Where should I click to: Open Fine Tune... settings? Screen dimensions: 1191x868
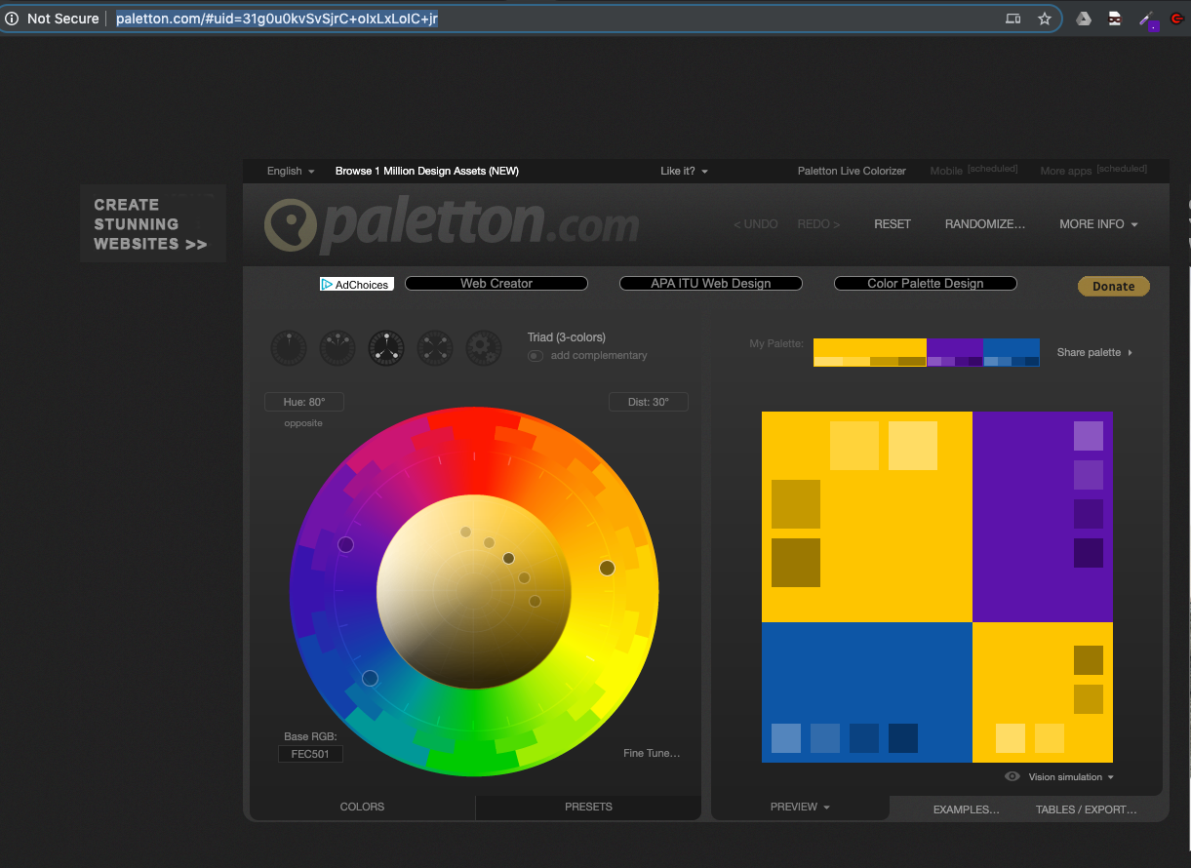click(x=652, y=753)
